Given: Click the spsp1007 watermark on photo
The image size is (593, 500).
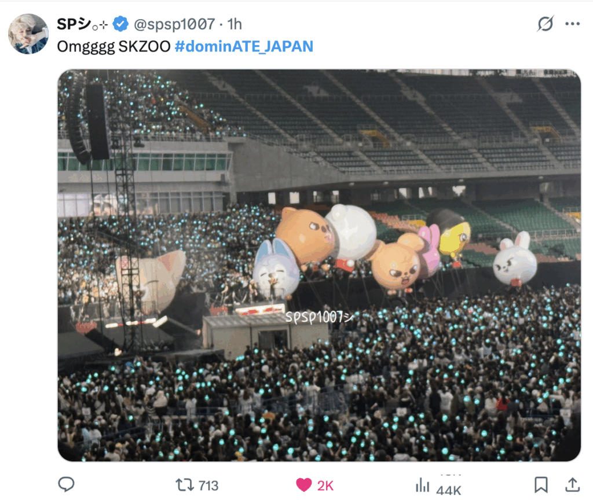Looking at the screenshot, I should [320, 318].
